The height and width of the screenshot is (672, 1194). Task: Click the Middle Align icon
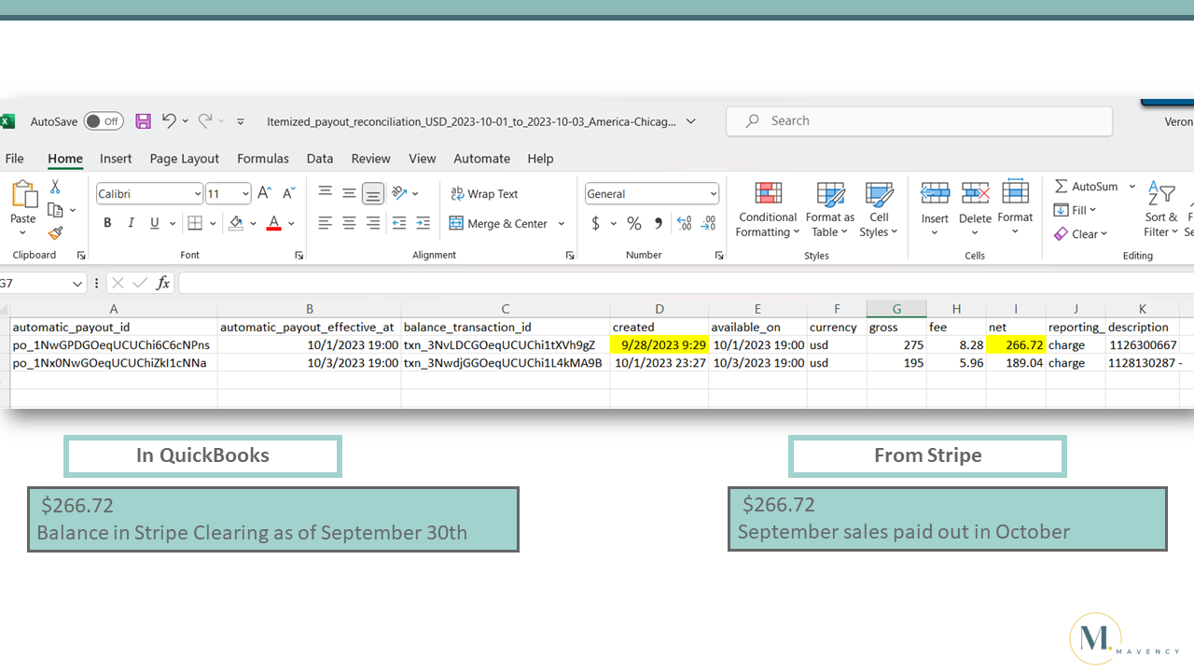(x=349, y=193)
